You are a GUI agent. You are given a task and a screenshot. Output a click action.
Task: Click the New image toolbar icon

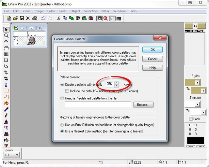click(9, 18)
